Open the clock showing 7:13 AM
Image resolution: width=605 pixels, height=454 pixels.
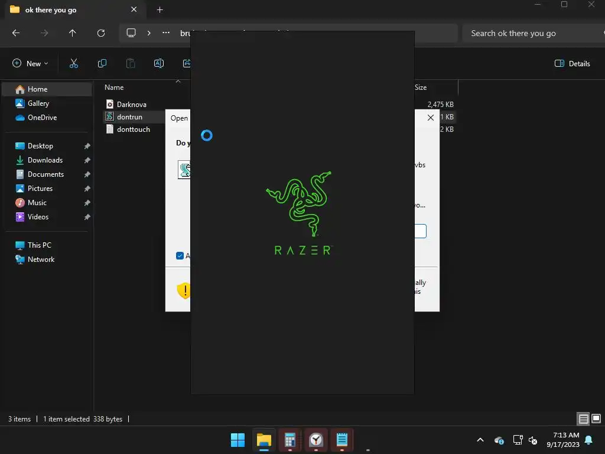tap(563, 440)
